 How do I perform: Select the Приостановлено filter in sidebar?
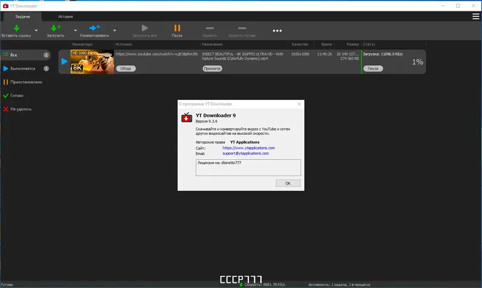tap(26, 82)
